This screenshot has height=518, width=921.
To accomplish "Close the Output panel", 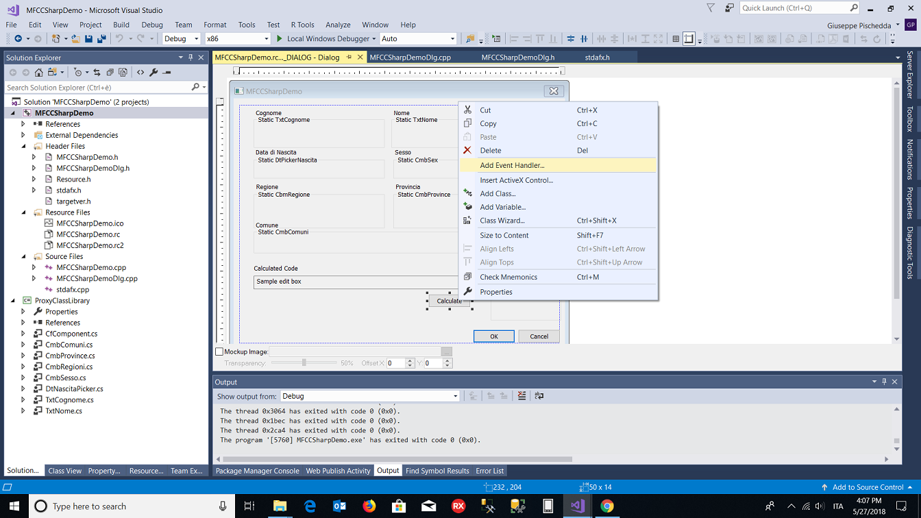I will coord(895,382).
